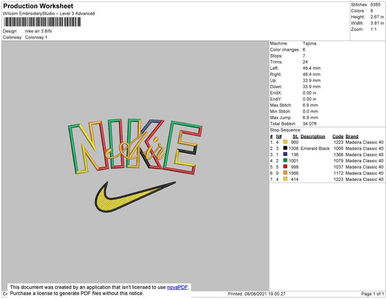This screenshot has height=299, width=387.
Task: Select the machine value Tajima
Action: point(310,43)
